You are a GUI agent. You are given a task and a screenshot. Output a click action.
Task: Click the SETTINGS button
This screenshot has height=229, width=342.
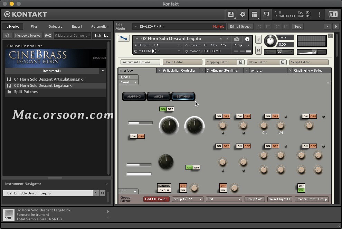[183, 97]
